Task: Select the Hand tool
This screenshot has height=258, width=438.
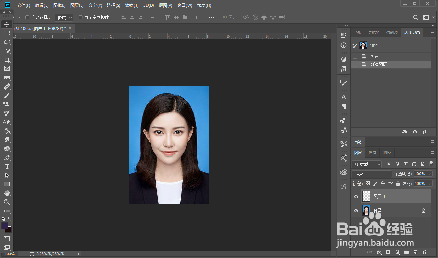Action: [7, 193]
